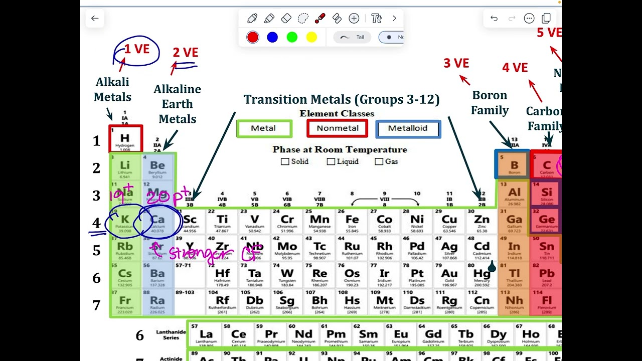Click the Boron (B) cell
This screenshot has height=361, width=642.
(x=514, y=165)
